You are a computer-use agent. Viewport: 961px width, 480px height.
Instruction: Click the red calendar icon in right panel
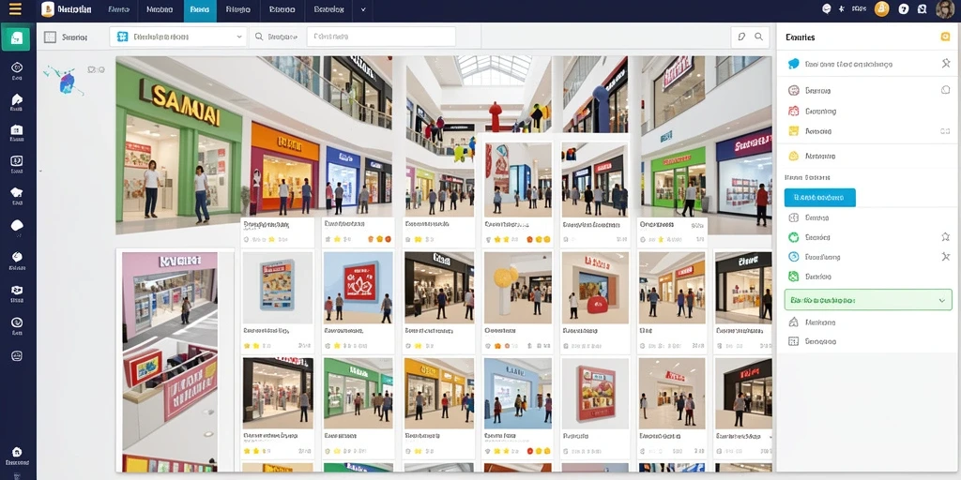794,111
